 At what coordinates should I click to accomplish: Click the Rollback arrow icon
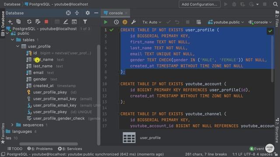177,22
